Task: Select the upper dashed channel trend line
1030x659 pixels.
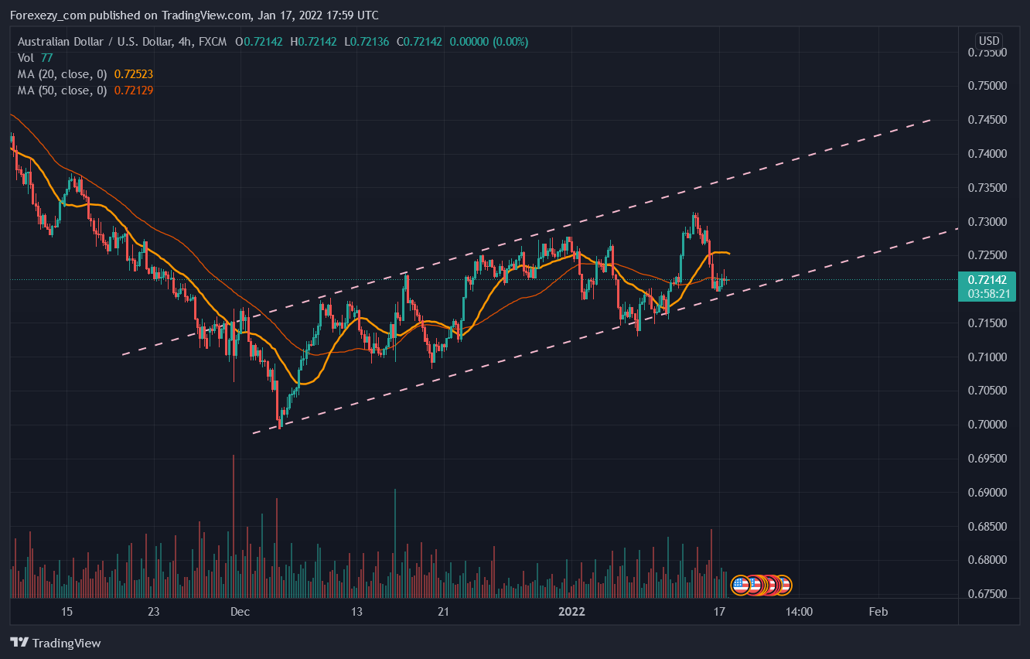Action: tap(526, 237)
